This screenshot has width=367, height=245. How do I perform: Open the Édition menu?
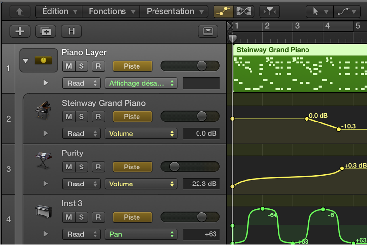coord(60,11)
